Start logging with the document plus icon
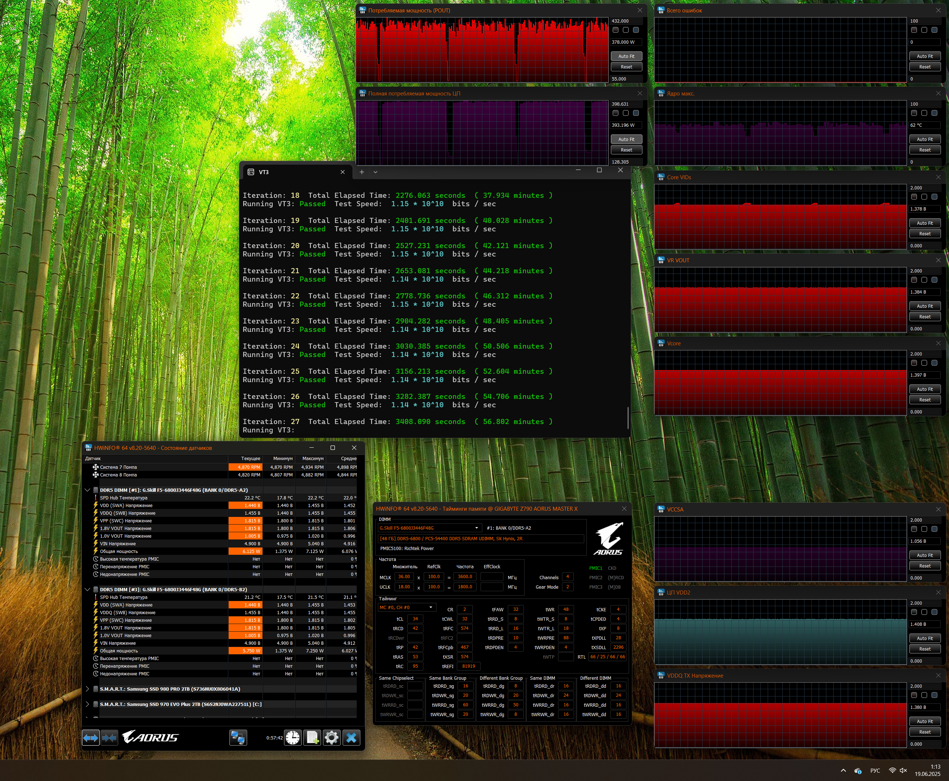The width and height of the screenshot is (949, 781). pos(312,738)
